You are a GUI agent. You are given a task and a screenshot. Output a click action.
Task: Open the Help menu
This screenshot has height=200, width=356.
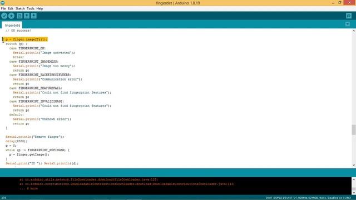click(39, 9)
